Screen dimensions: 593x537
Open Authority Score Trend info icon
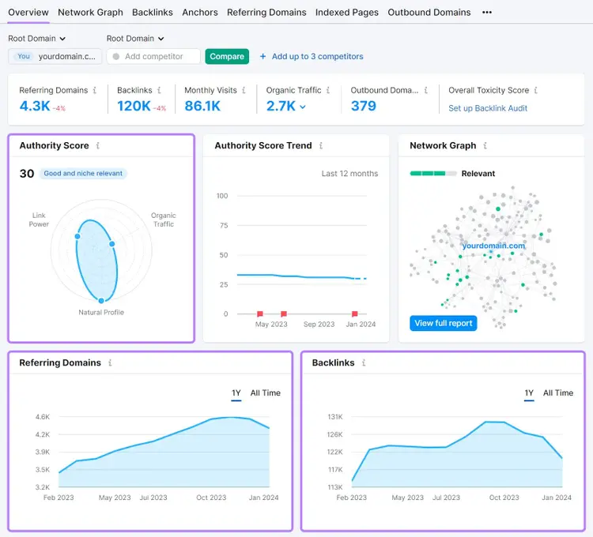pos(321,145)
